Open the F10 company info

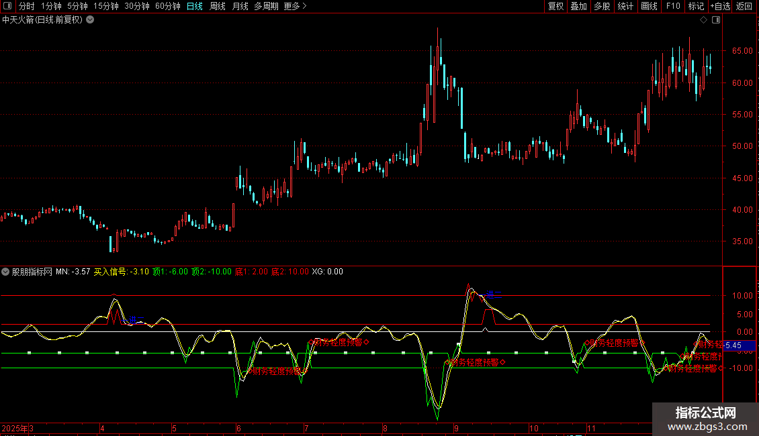coord(673,6)
